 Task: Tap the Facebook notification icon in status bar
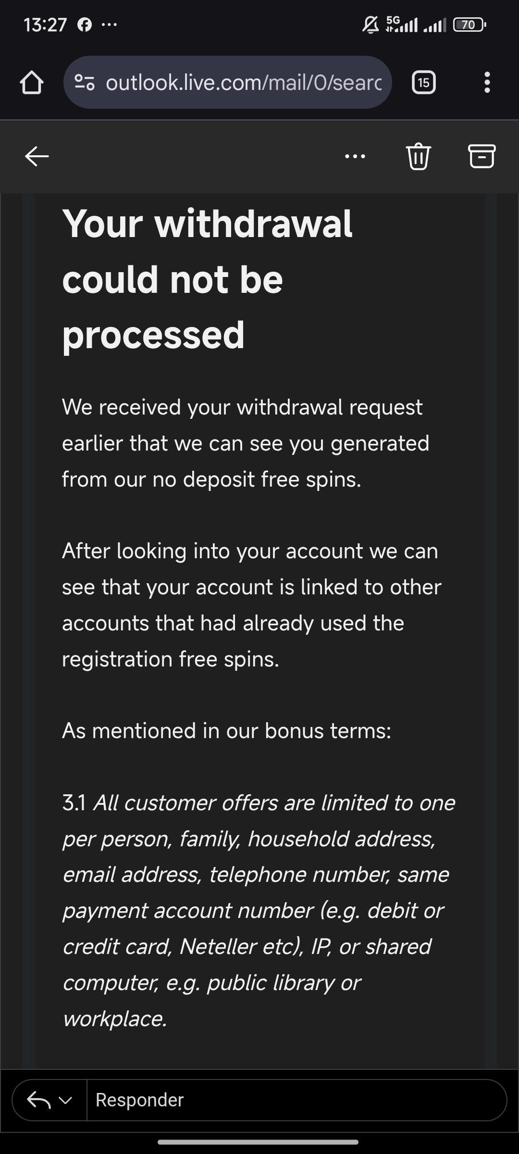tap(85, 25)
